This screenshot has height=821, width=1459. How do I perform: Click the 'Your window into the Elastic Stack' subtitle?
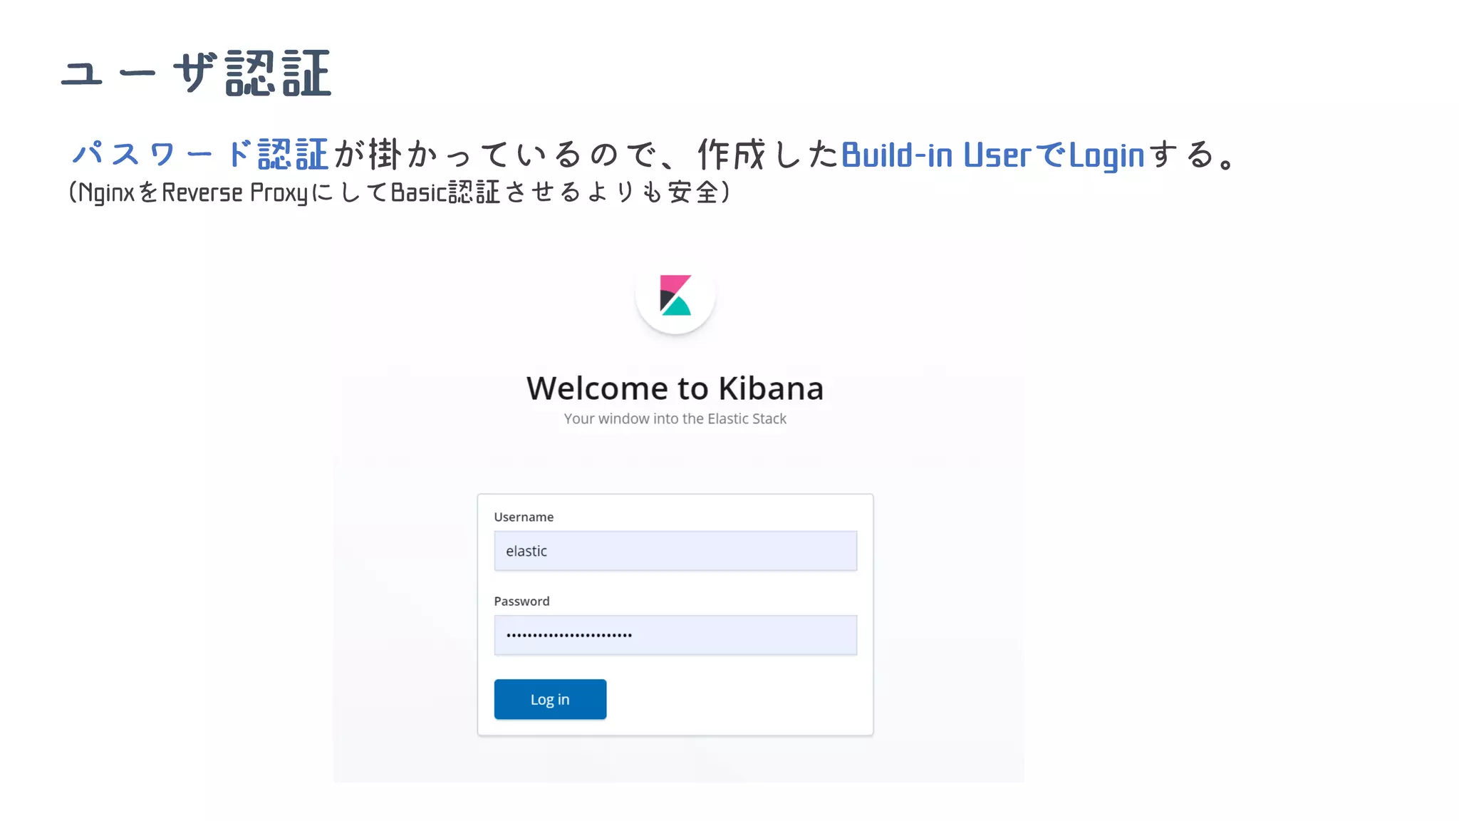(x=675, y=419)
